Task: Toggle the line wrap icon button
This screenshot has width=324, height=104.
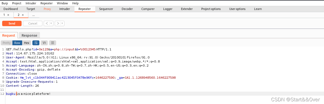Action: point(36,43)
